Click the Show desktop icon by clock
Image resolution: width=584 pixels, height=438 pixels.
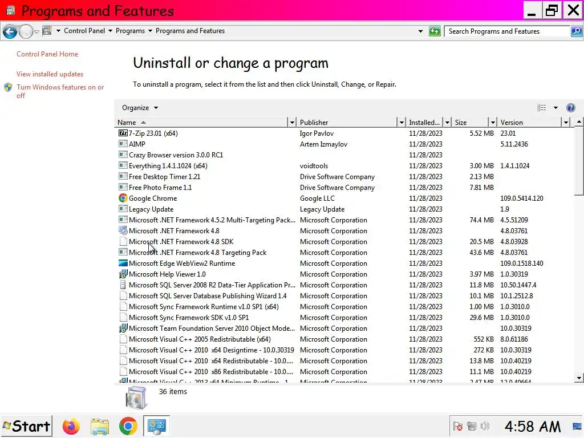(578, 426)
